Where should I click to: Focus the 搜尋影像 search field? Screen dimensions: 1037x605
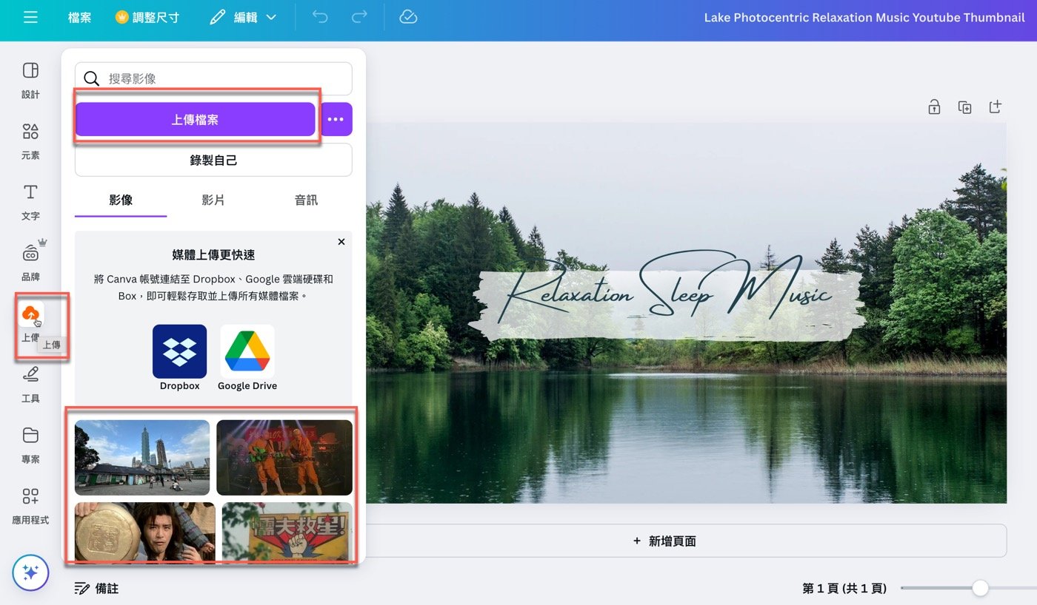(213, 78)
